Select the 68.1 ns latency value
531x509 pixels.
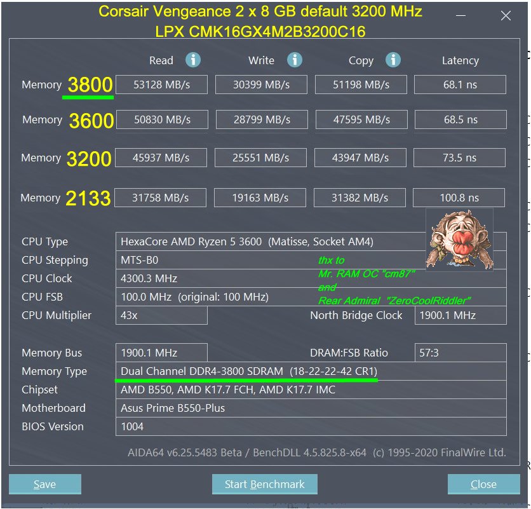(460, 85)
